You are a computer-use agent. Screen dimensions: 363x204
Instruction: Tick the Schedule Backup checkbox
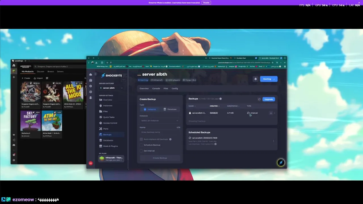(x=141, y=145)
